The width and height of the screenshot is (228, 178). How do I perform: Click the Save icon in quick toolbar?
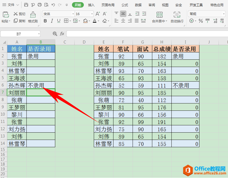[x=26, y=5]
